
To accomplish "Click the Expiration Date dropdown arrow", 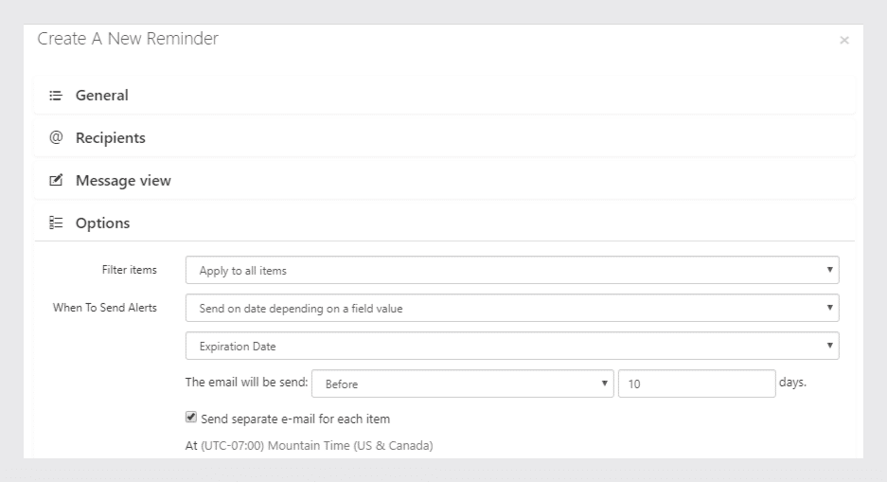I will 829,346.
